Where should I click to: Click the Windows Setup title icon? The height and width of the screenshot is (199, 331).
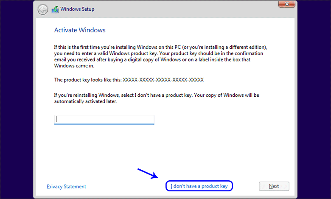pos(55,9)
